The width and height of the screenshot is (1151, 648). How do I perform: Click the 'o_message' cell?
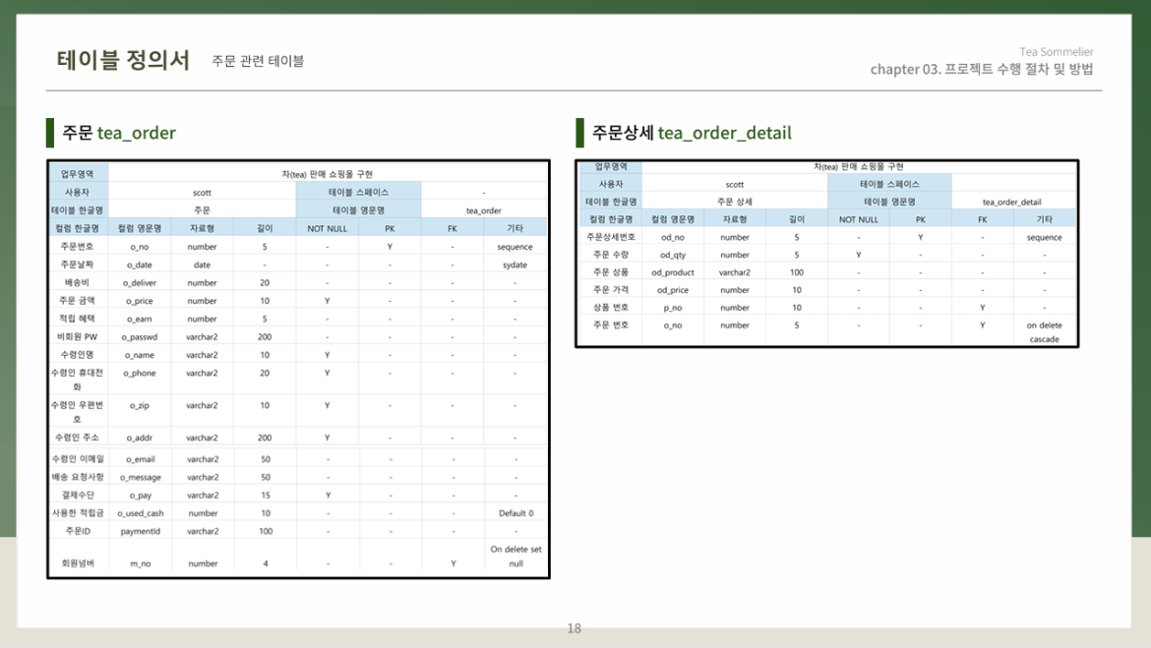point(141,477)
